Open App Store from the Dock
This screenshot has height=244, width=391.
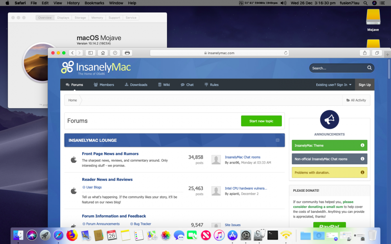tap(232, 235)
